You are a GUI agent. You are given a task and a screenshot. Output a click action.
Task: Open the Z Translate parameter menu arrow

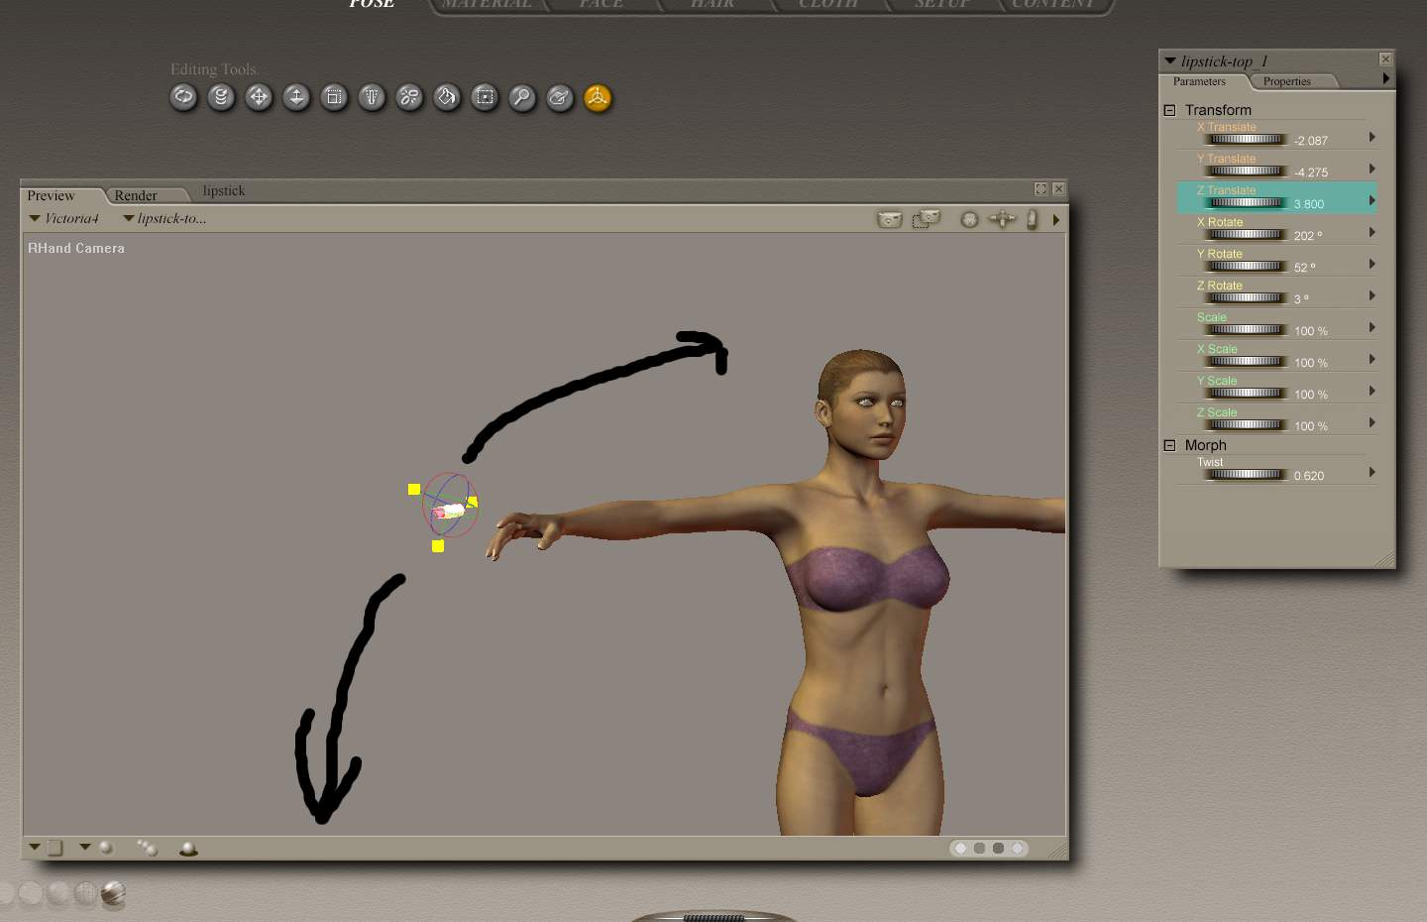[1372, 200]
